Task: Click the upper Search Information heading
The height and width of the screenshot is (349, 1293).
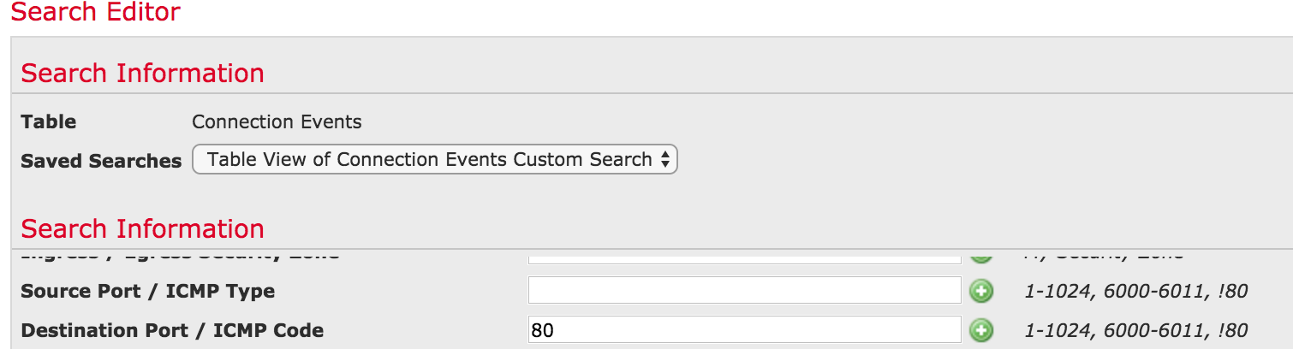Action: [142, 74]
